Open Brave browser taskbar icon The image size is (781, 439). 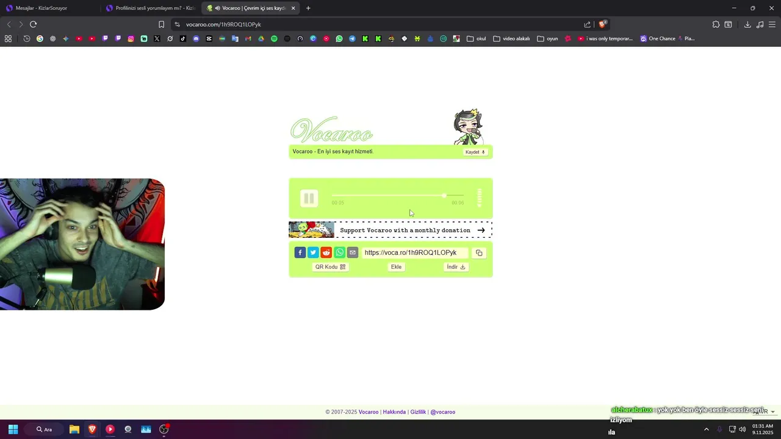click(x=92, y=429)
